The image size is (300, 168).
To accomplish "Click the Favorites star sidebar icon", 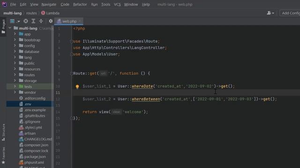I will 3,162.
